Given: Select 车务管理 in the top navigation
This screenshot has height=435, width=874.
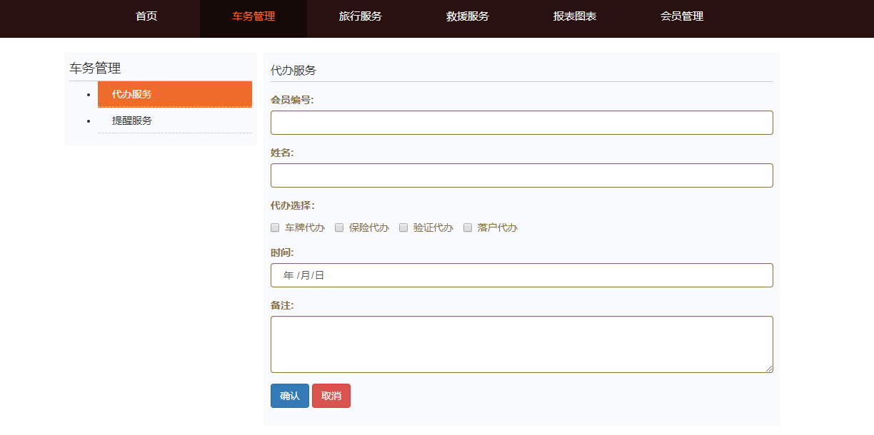Looking at the screenshot, I should 253,18.
